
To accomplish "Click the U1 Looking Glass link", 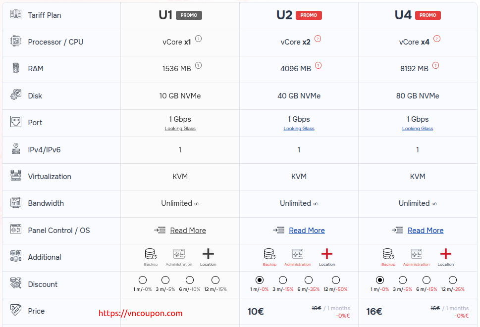I will point(180,129).
